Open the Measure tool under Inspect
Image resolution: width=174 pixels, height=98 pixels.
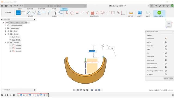tap(131, 13)
